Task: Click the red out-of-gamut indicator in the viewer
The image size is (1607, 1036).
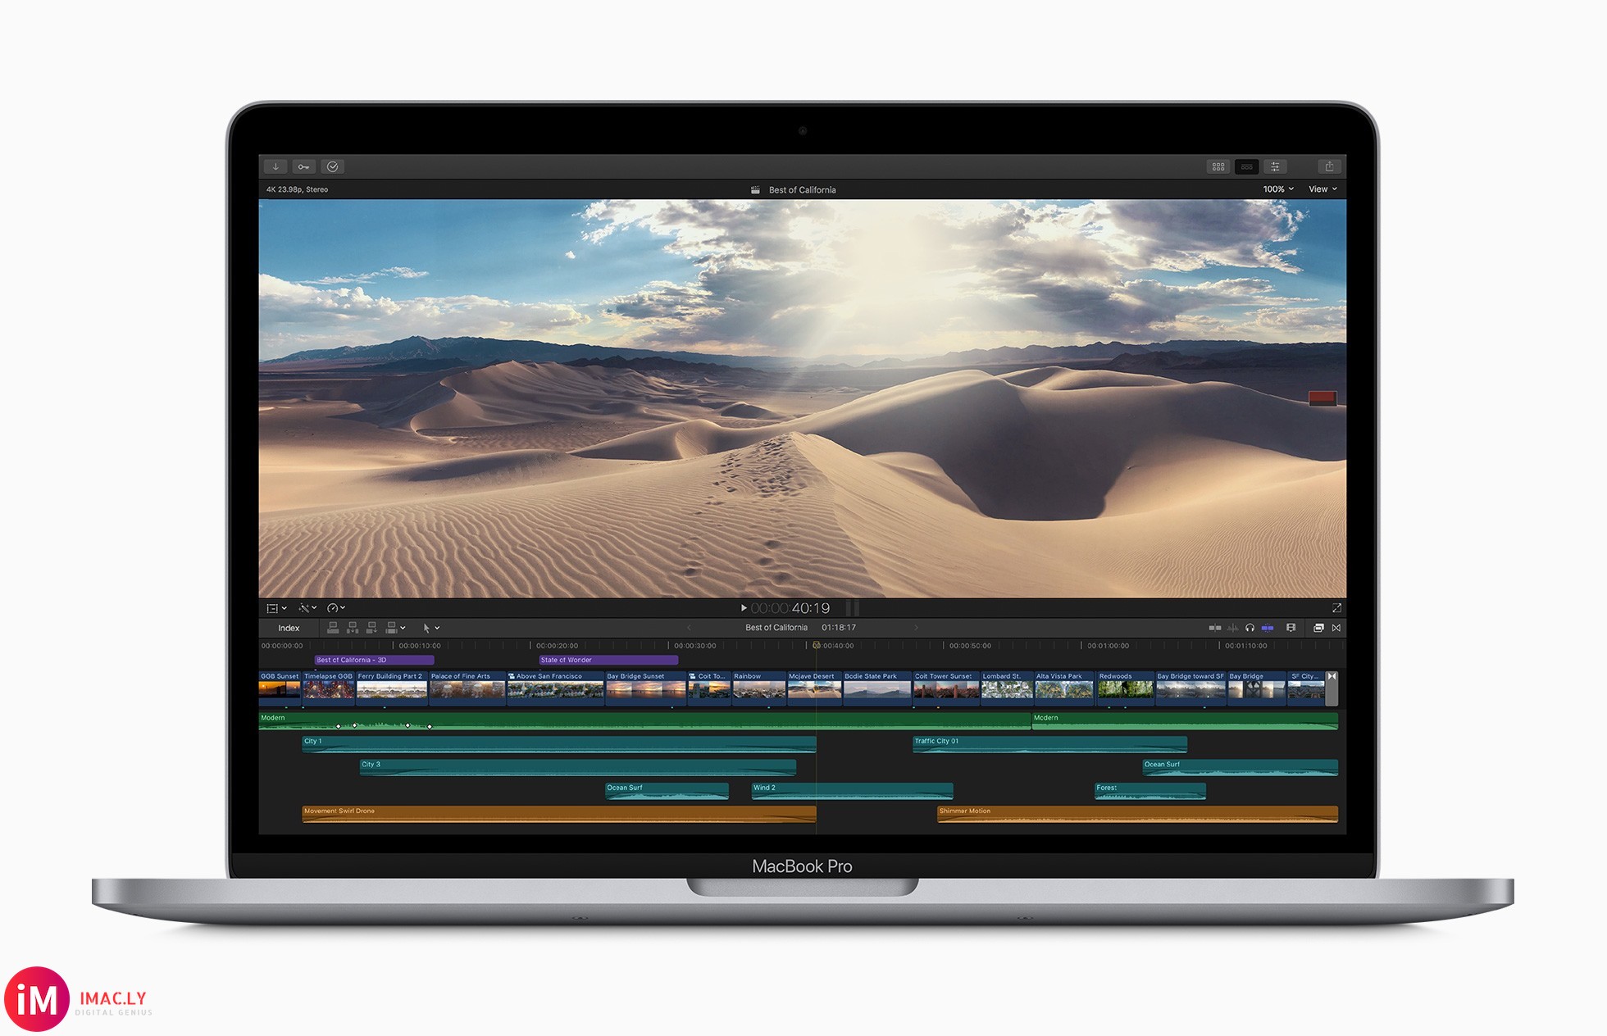Action: (1322, 399)
